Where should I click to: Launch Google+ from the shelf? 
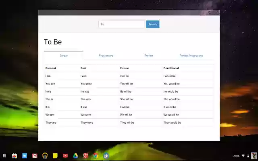point(86,156)
